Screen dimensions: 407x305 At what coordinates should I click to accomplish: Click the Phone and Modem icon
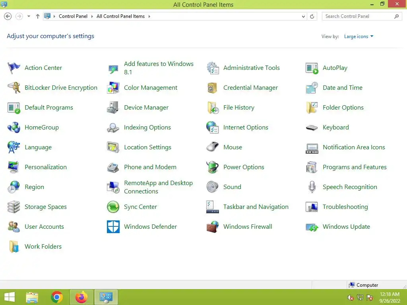(113, 167)
